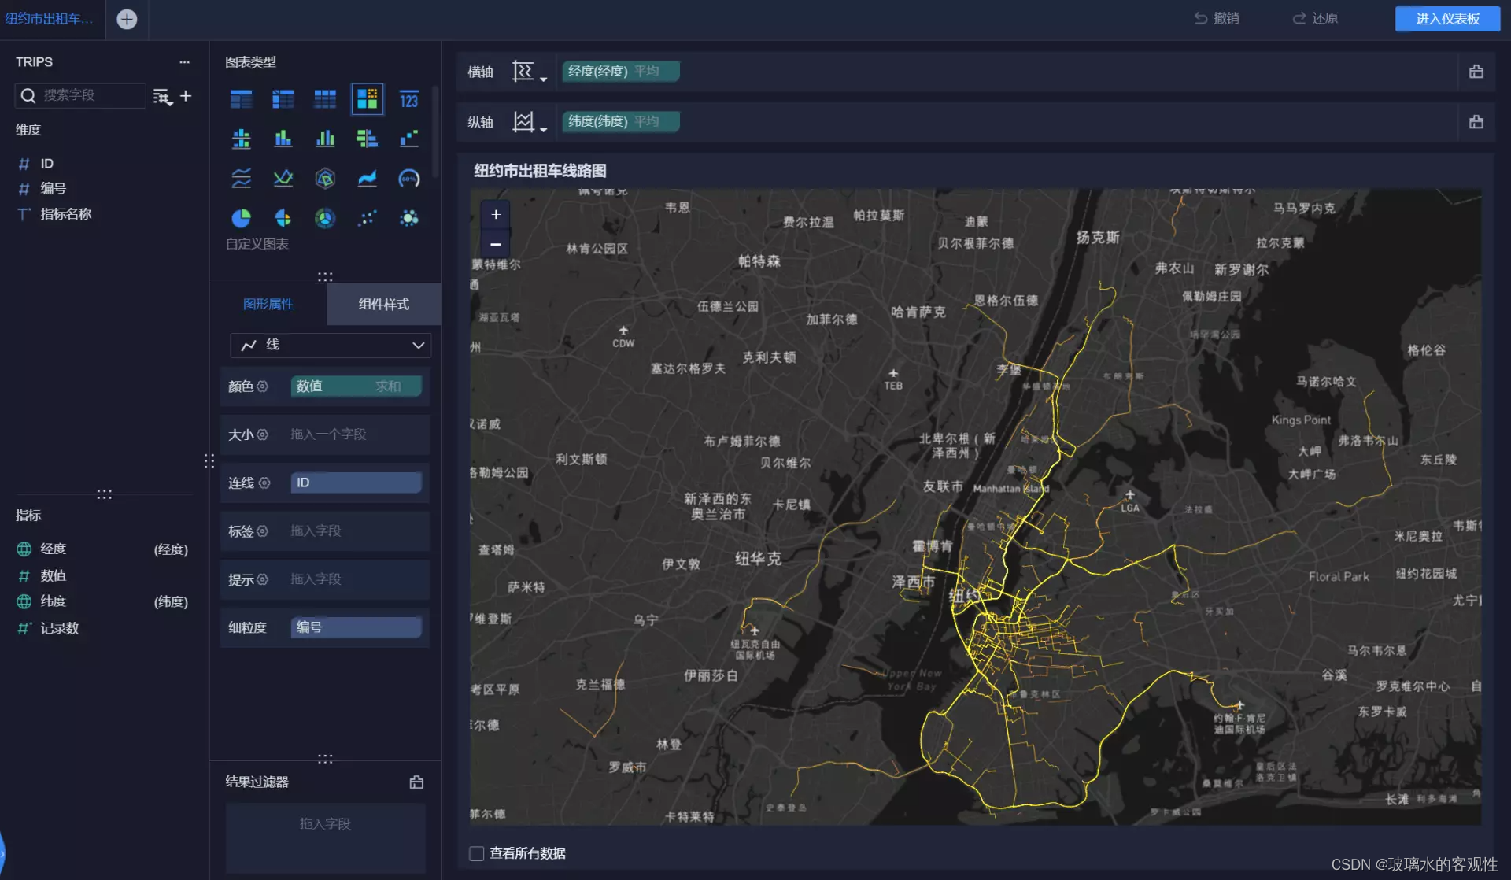Open the 纽约市出租车 component tab

click(49, 18)
